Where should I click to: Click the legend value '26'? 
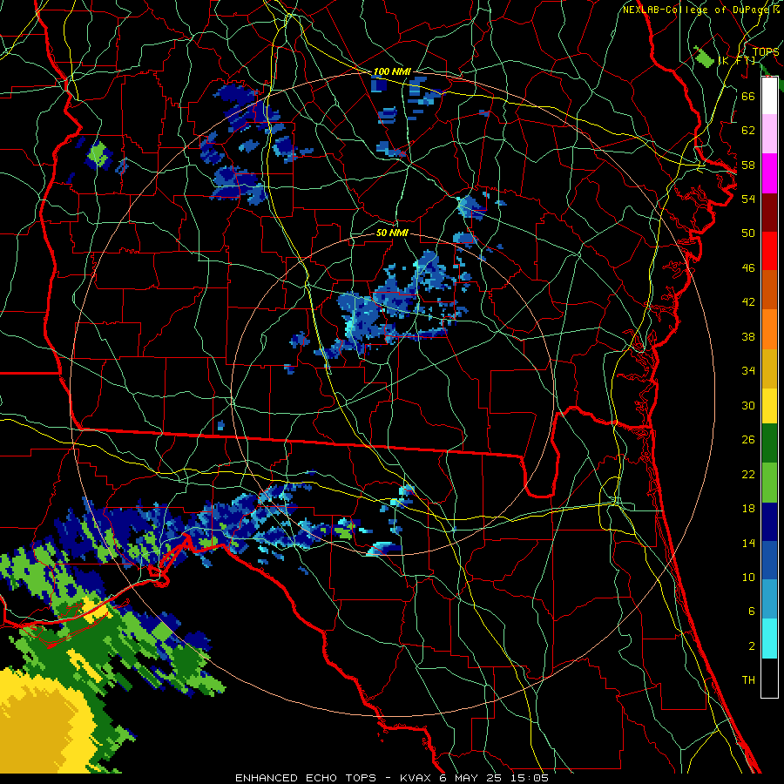coord(748,440)
